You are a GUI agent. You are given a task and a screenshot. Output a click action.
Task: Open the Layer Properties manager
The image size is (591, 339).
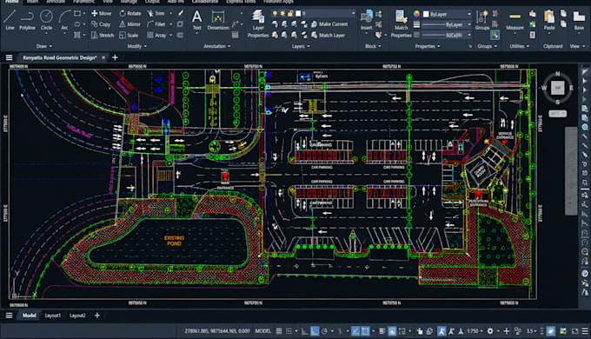(258, 23)
